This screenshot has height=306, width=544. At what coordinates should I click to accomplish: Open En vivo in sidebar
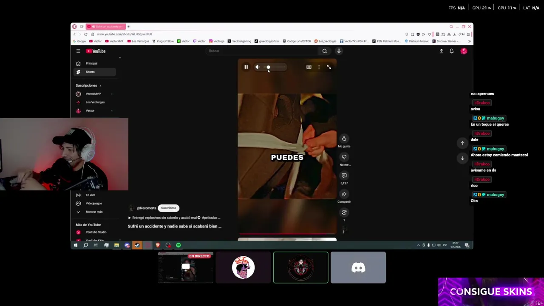pos(94,195)
